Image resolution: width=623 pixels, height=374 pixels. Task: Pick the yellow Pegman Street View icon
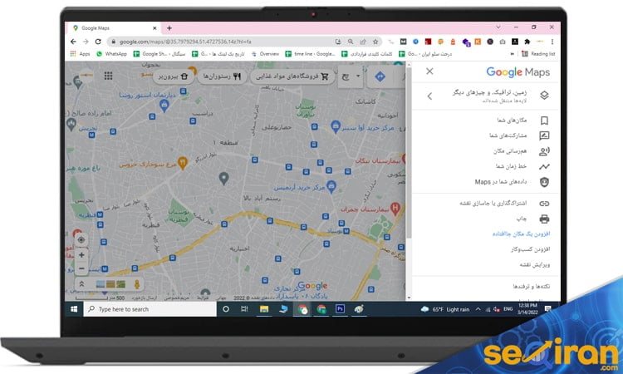(x=137, y=284)
